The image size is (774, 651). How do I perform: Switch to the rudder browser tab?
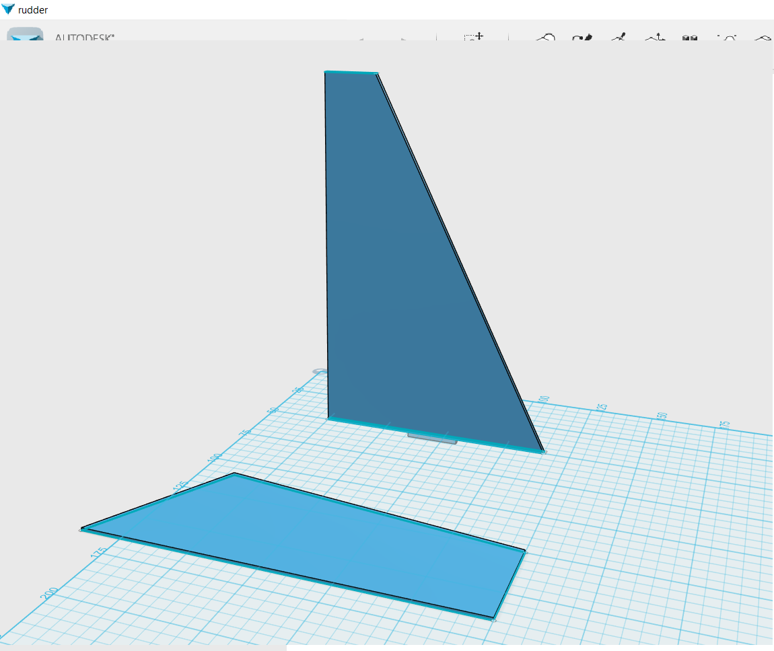coord(32,9)
